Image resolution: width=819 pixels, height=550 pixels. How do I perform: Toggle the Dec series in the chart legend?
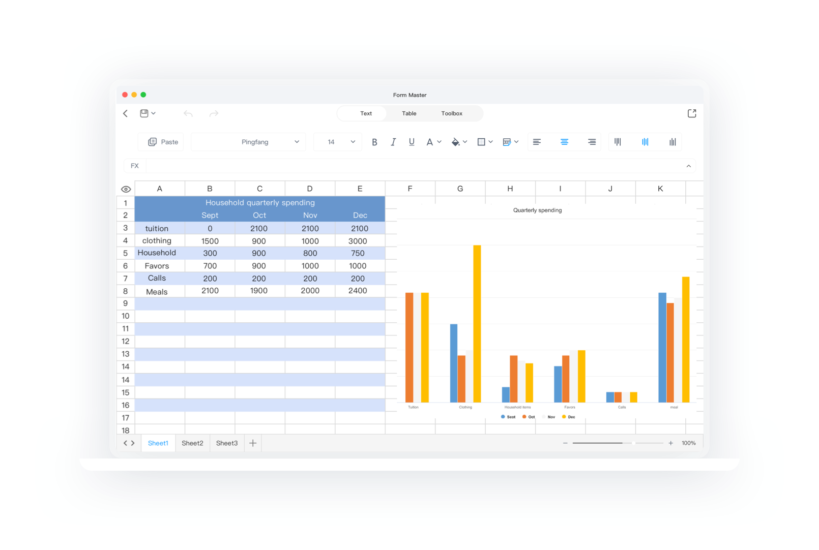569,416
